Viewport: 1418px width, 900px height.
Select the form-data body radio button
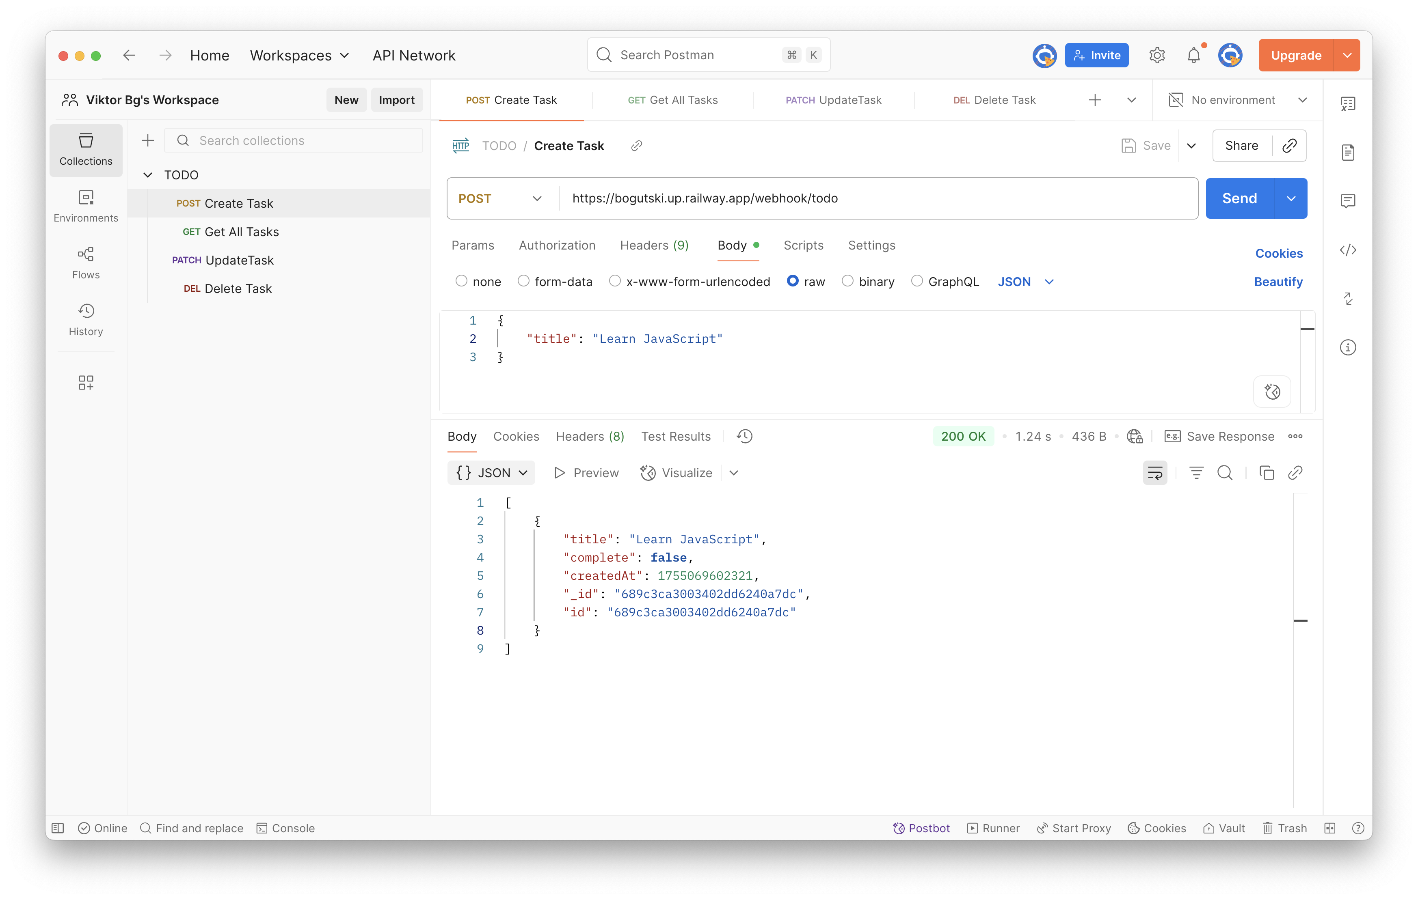pyautogui.click(x=523, y=281)
